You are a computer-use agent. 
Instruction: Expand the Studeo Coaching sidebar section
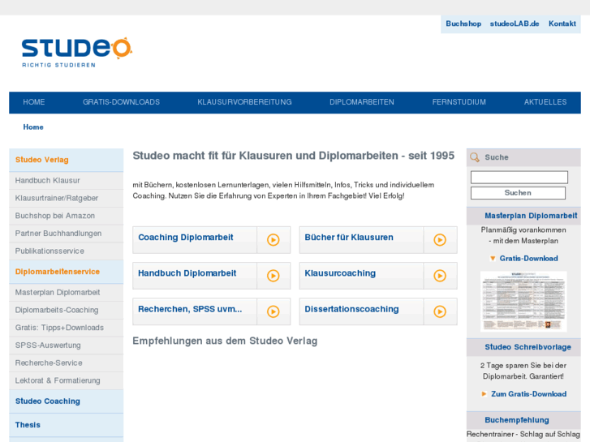tap(67, 401)
